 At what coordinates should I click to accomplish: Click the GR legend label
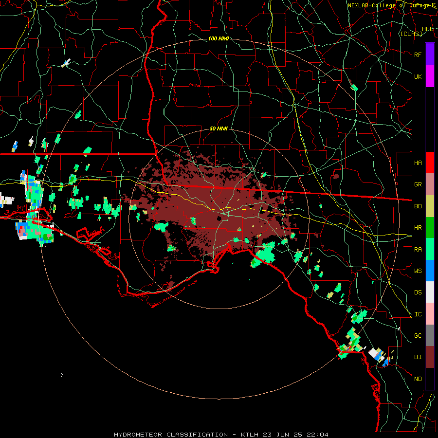click(x=418, y=184)
